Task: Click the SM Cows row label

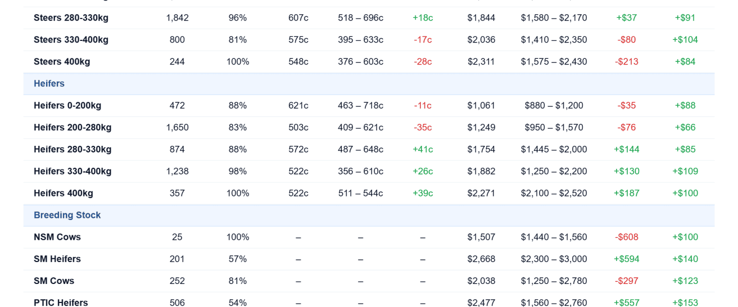Action: 54,281
